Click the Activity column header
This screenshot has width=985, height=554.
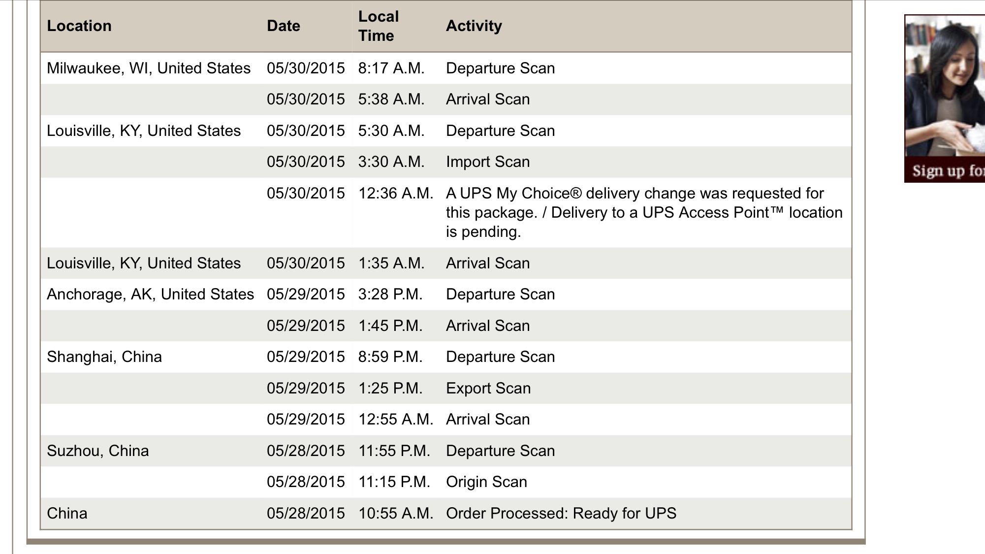pos(474,26)
